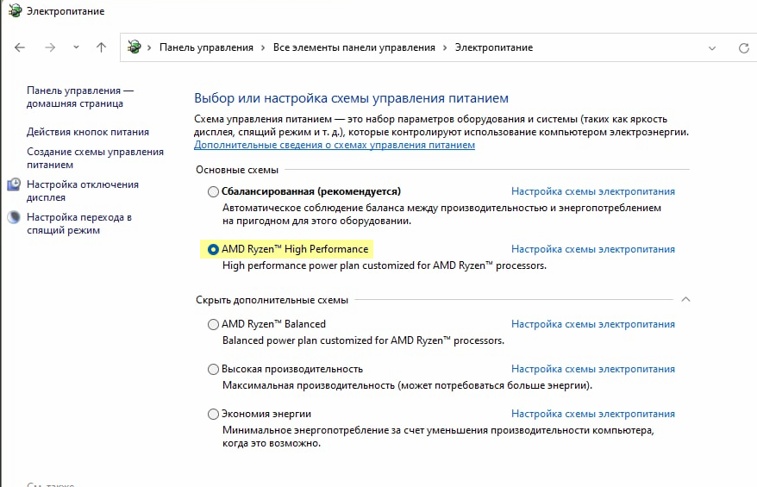Expand breadcrumb arrow after Все элементы панели управления

(445, 47)
